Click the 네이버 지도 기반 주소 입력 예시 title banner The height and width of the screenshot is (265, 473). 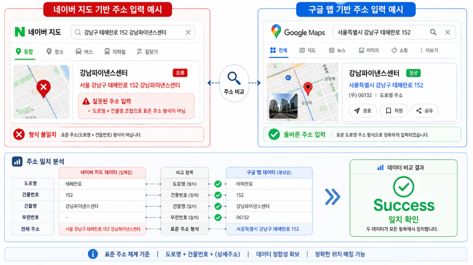107,9
